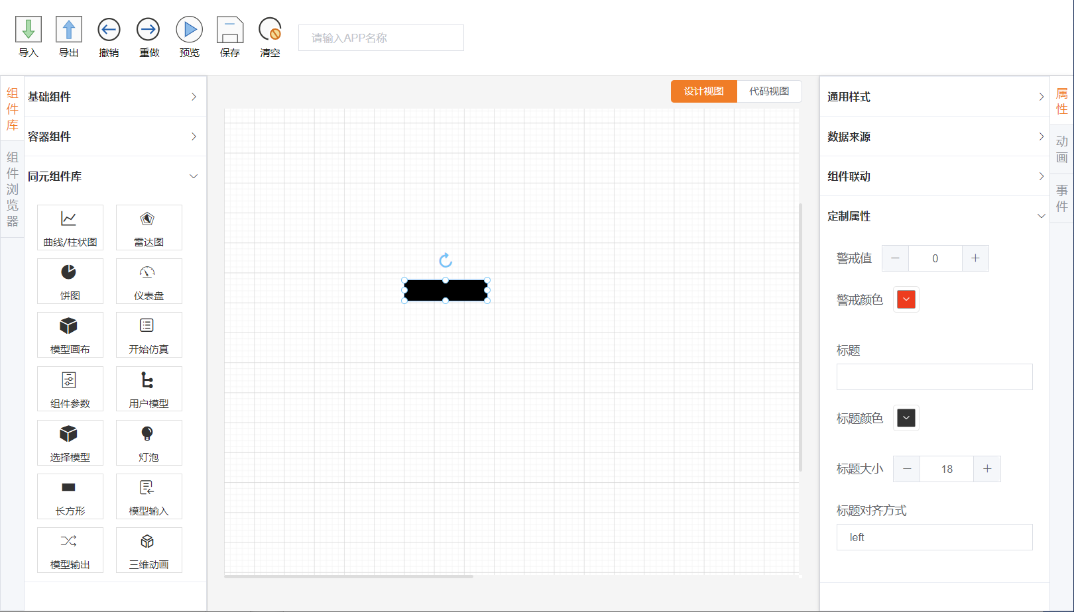
Task: Select the 三维动画 component
Action: point(149,550)
